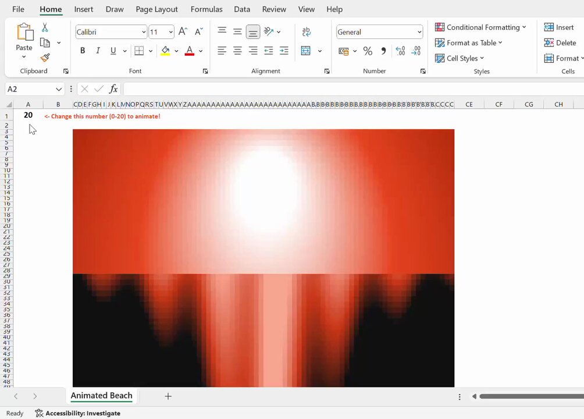
Task: Click the Cut scissors icon
Action: click(x=45, y=27)
